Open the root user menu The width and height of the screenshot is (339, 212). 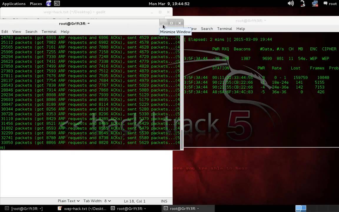[x=330, y=4]
